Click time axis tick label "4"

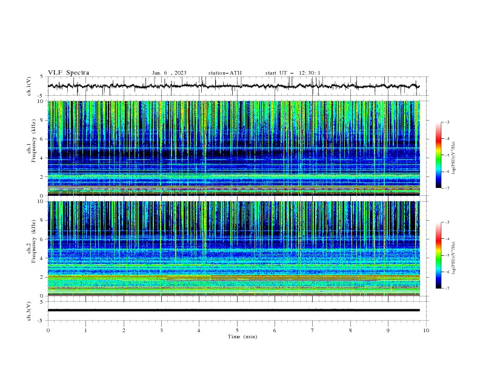point(199,330)
